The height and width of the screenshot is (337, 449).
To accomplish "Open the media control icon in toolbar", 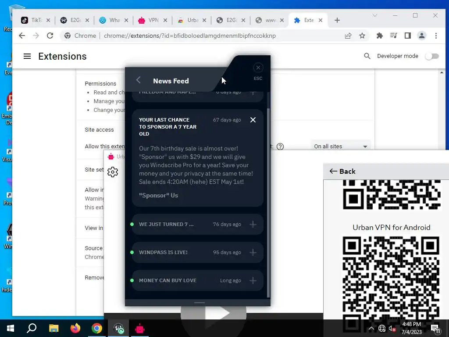I will [393, 36].
